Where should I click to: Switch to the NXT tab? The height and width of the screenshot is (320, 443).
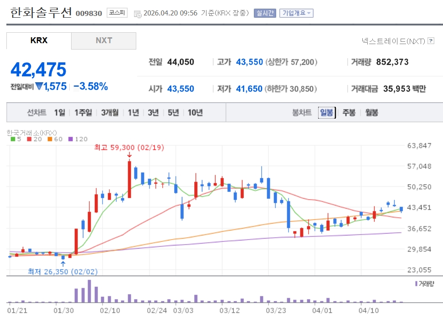click(103, 40)
